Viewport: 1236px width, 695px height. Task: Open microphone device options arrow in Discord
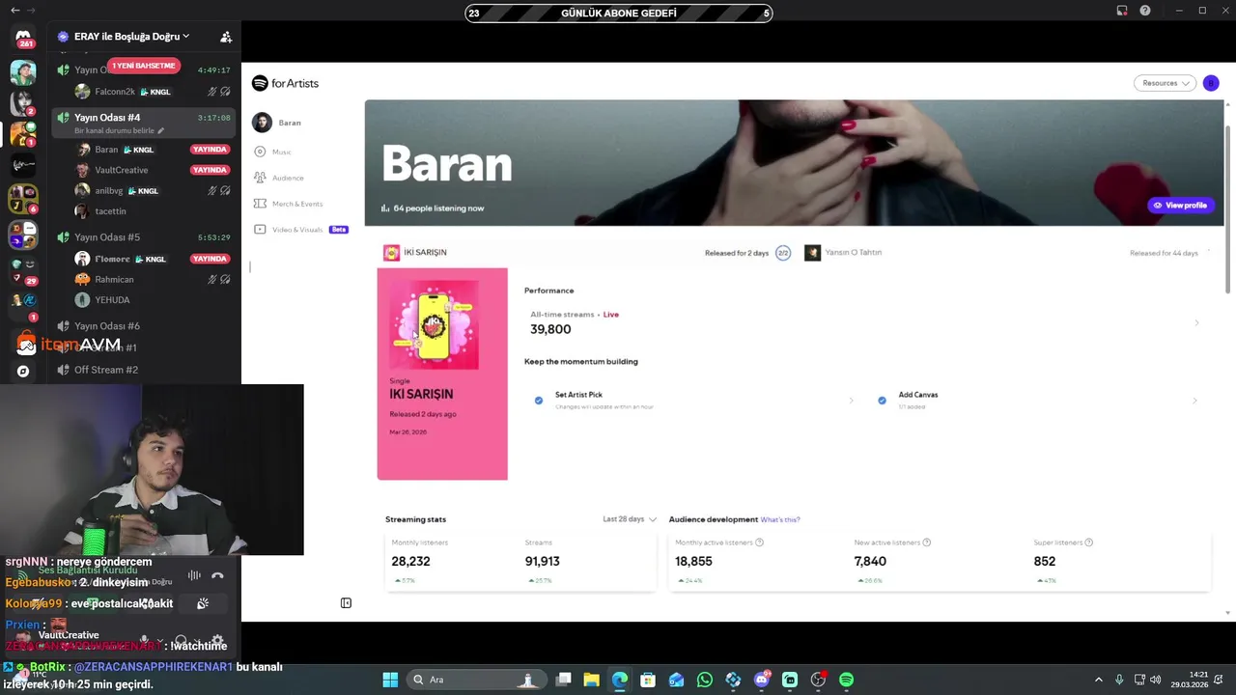[x=158, y=640]
